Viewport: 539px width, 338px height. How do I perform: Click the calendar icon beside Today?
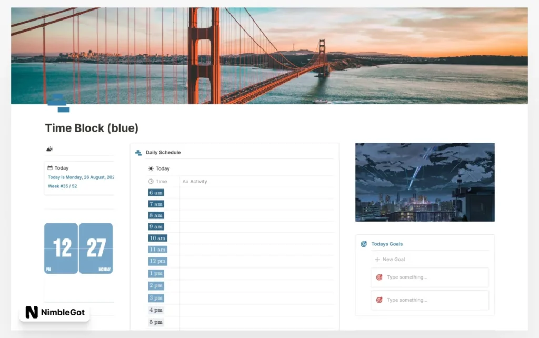(x=50, y=168)
